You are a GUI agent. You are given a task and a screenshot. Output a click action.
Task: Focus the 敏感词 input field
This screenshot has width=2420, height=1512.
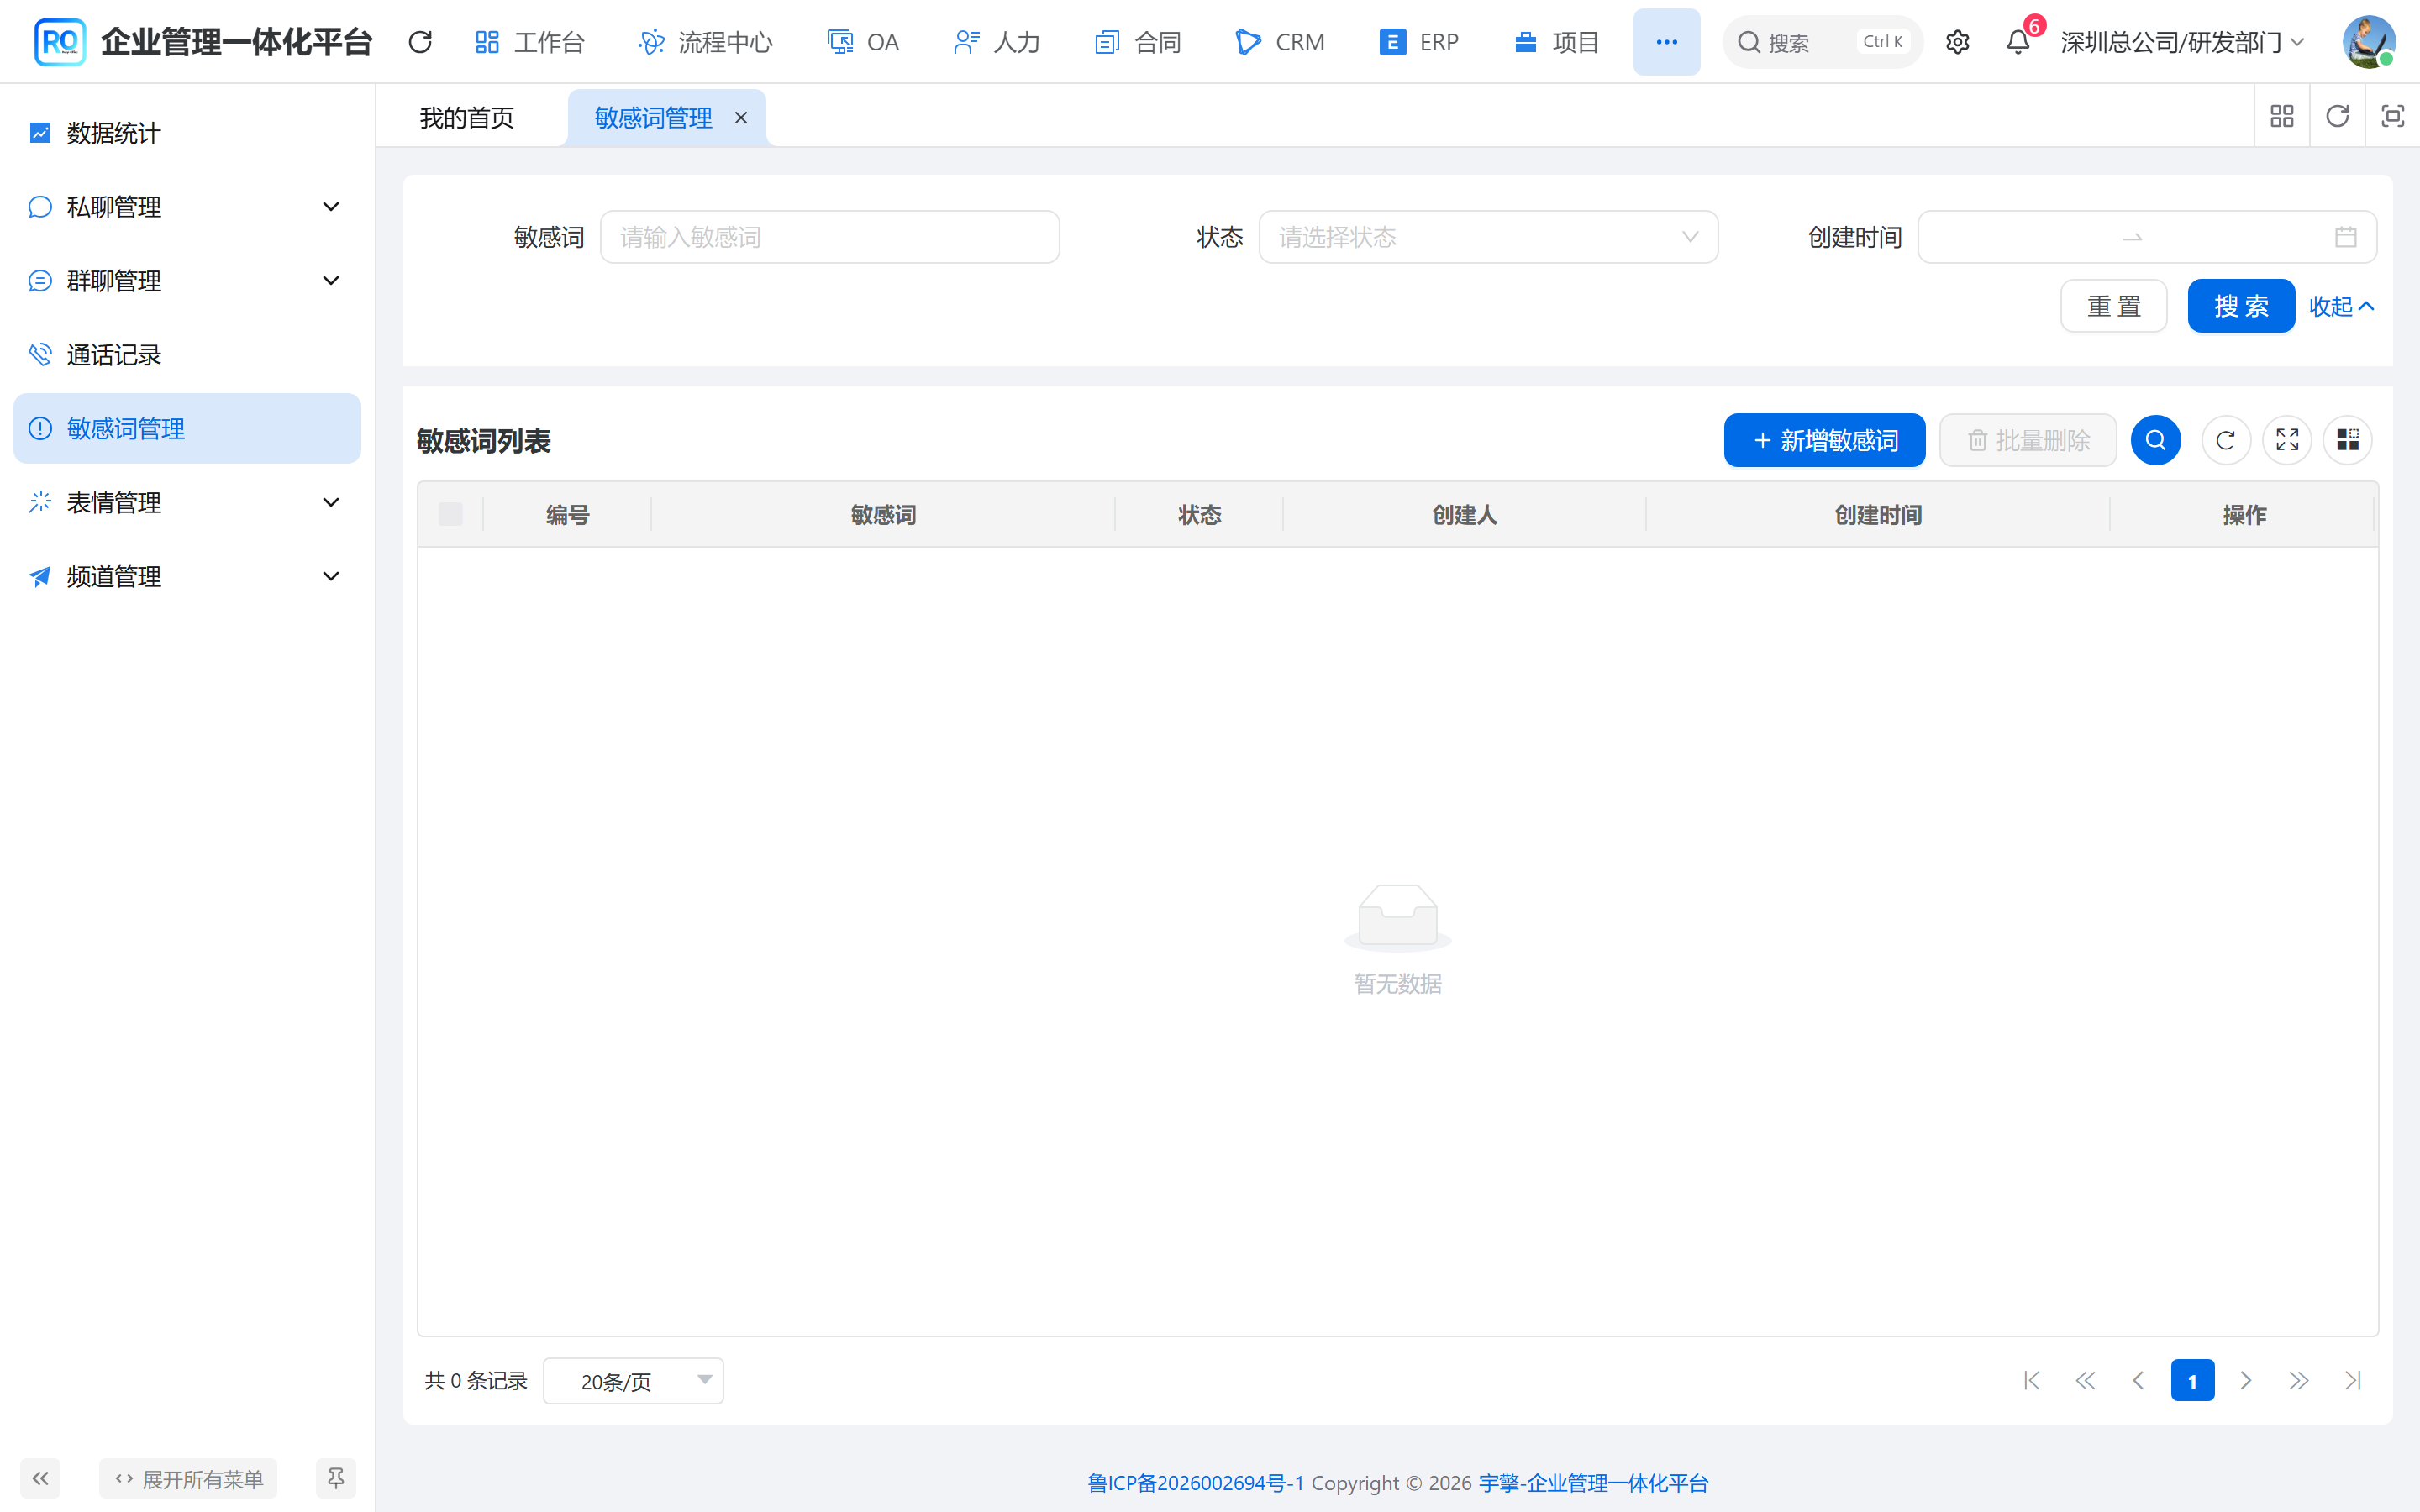829,237
